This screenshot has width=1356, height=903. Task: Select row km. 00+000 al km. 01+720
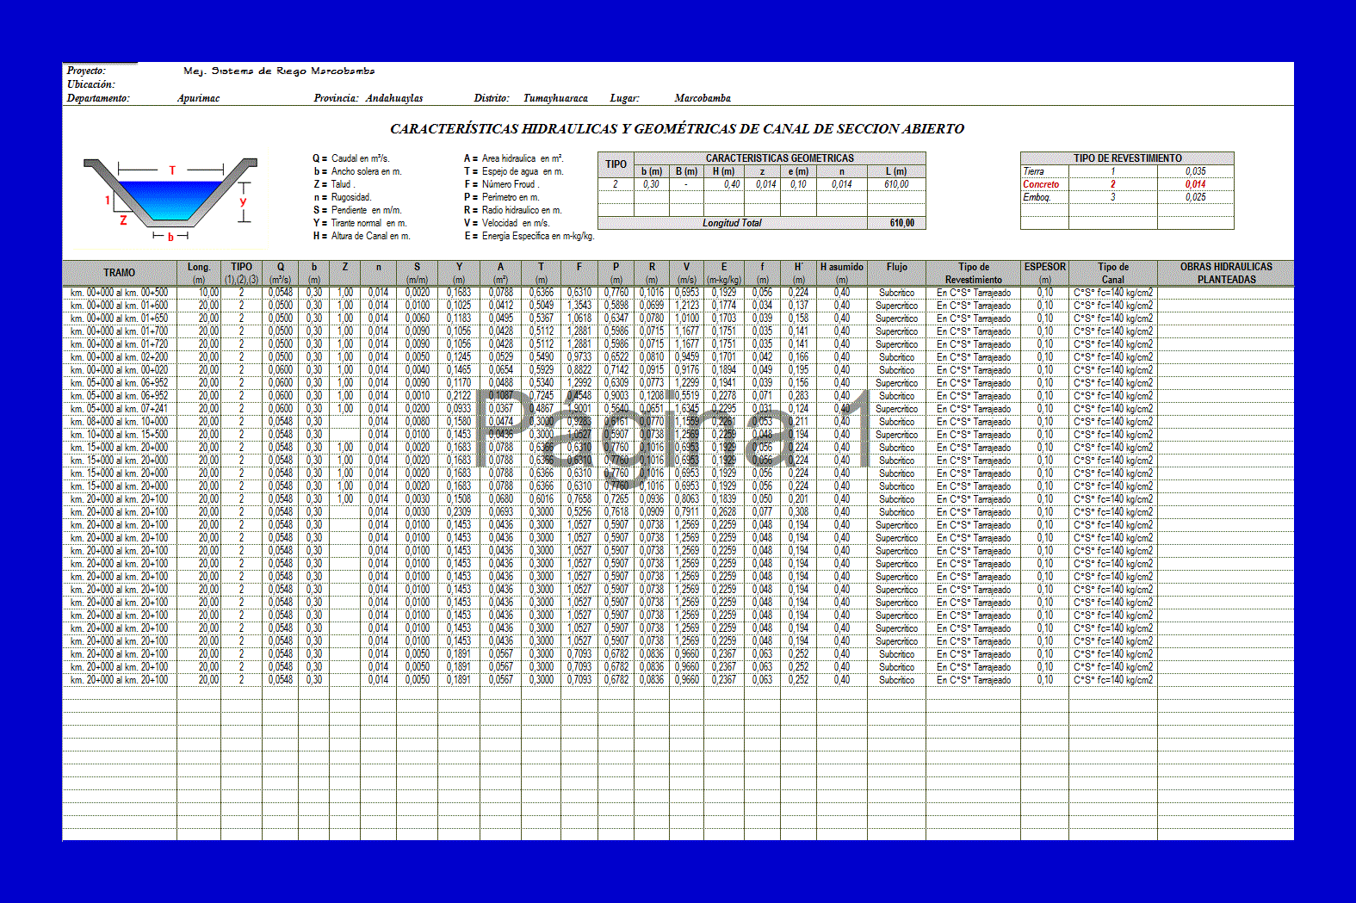[678, 344]
